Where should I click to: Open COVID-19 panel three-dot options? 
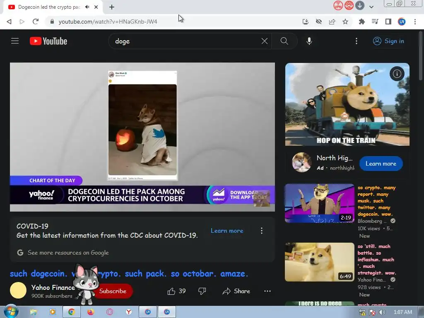click(262, 231)
